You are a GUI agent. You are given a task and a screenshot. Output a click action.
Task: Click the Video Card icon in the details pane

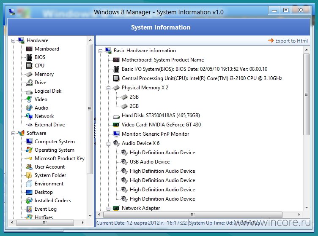pyautogui.click(x=116, y=125)
